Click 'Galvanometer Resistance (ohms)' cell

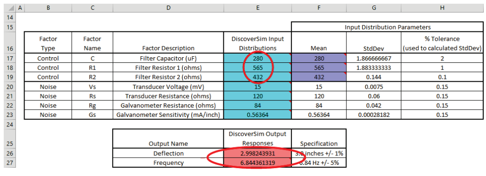tap(168, 105)
